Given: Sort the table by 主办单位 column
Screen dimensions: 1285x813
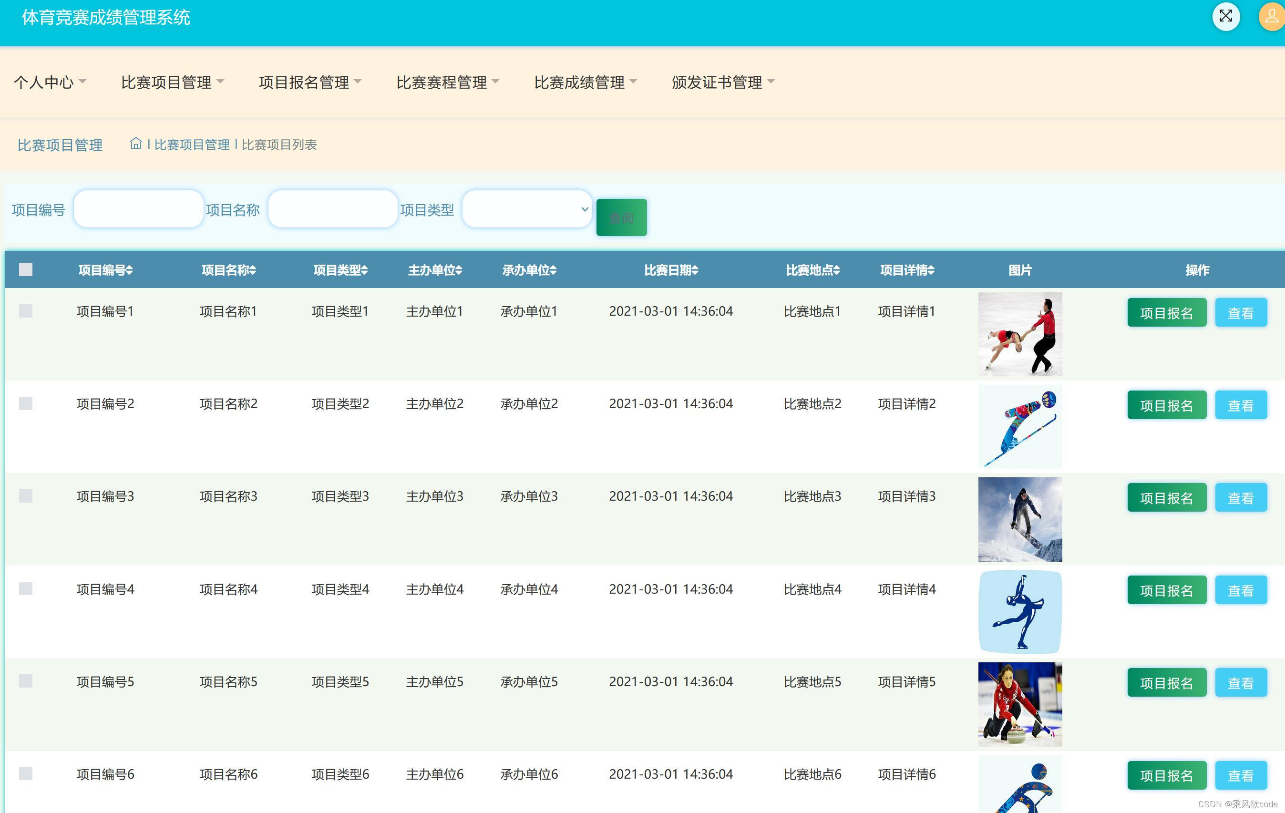Looking at the screenshot, I should 434,270.
